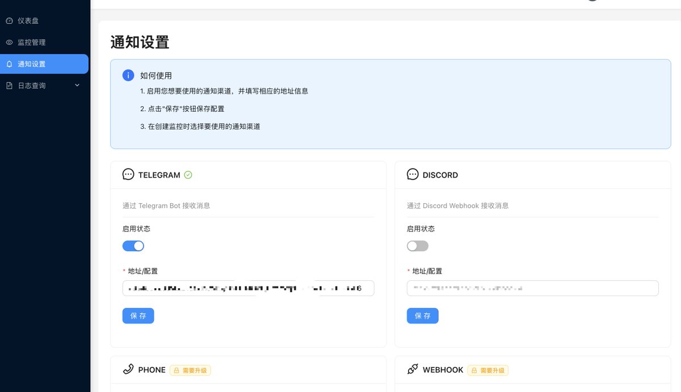Click the 需要升级 lock badge on WEBHOOK
Viewport: 681px width, 392px height.
[488, 370]
